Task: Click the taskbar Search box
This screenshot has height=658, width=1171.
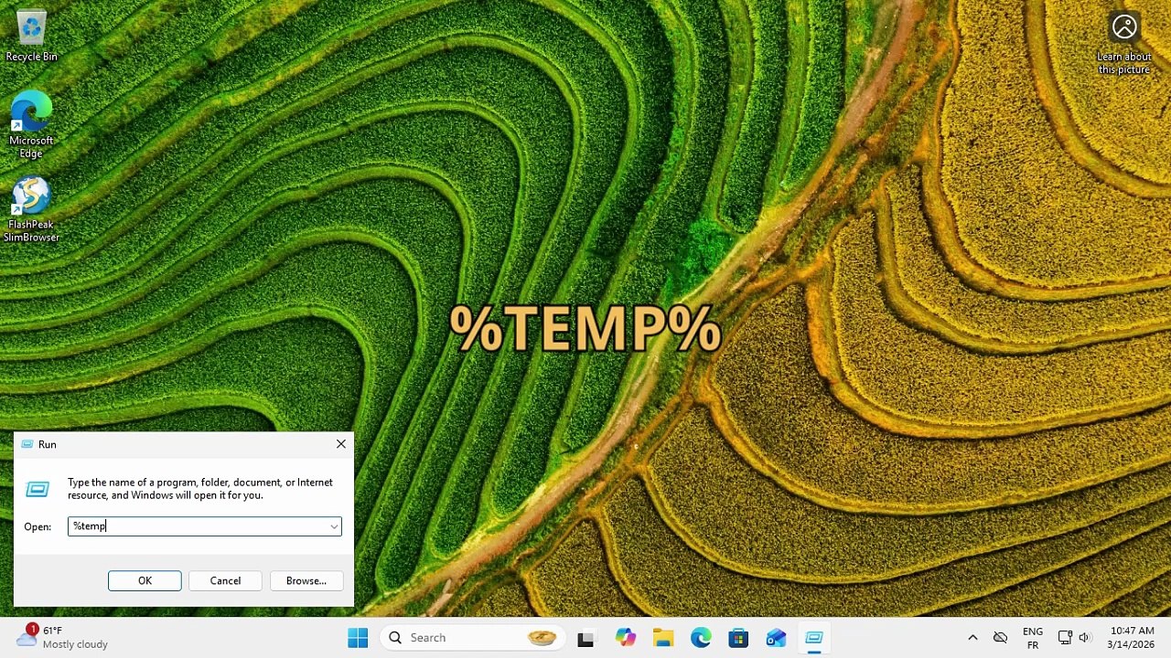Action: tap(472, 638)
